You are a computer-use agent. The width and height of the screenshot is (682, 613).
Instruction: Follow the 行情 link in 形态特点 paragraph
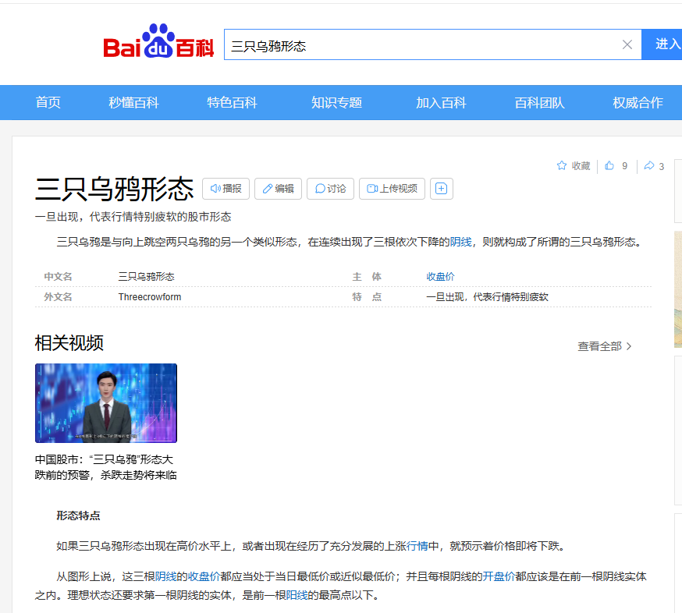click(x=417, y=546)
